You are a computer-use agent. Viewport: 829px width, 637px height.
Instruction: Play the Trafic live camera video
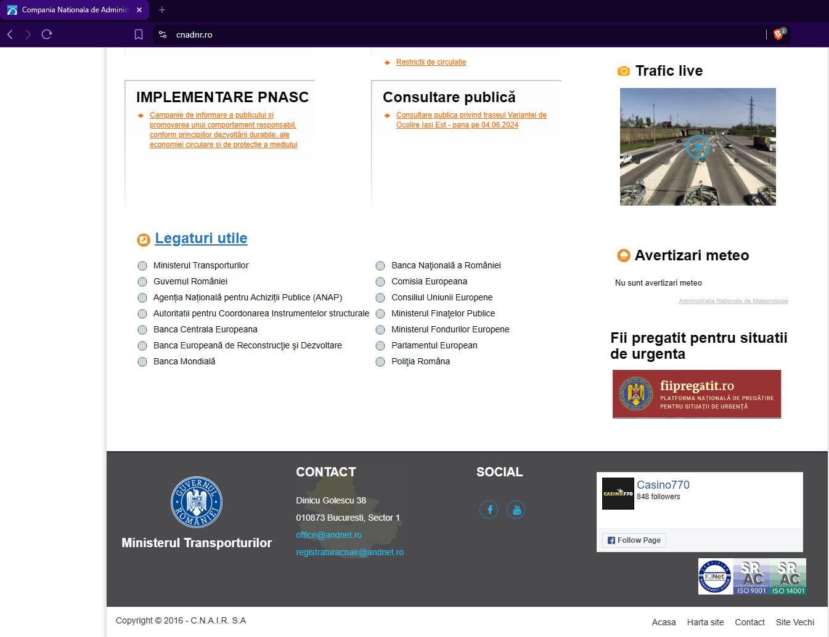pyautogui.click(x=697, y=147)
